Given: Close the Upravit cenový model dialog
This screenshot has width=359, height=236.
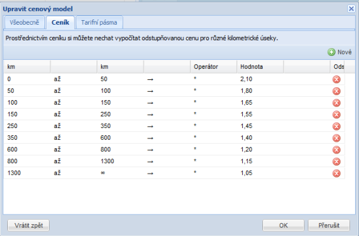Looking at the screenshot, I should point(351,9).
